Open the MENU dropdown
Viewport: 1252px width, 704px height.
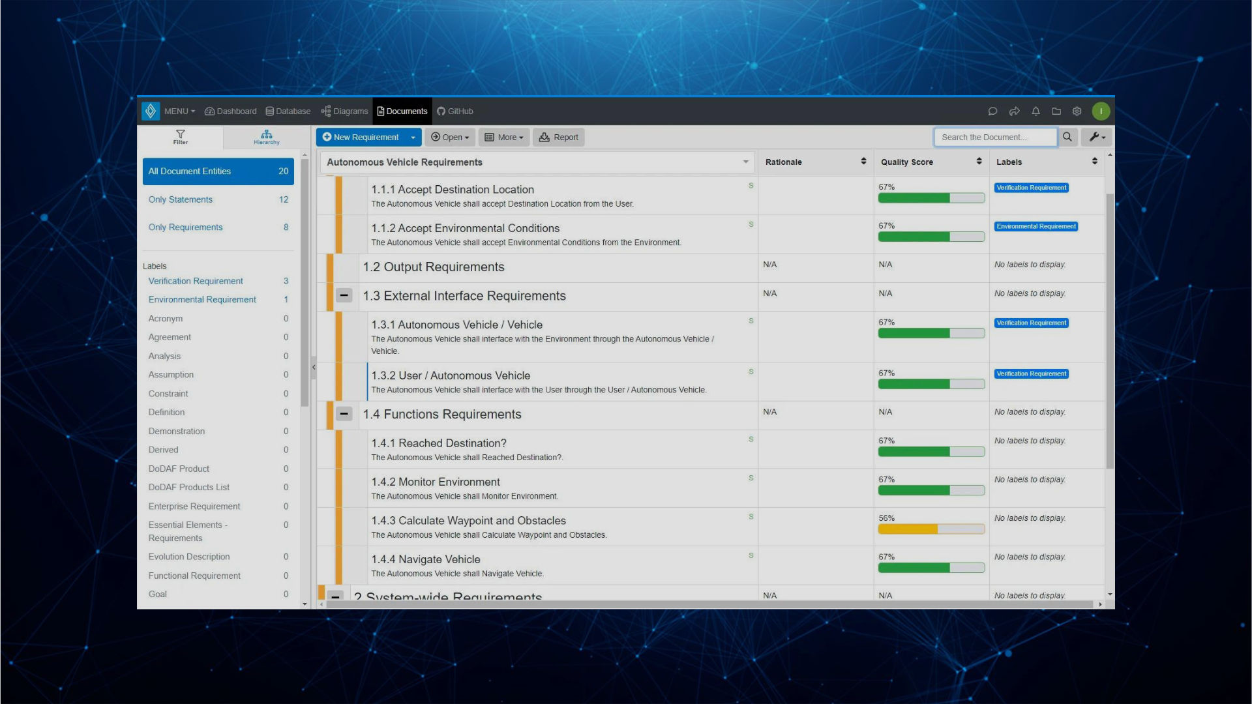click(179, 111)
